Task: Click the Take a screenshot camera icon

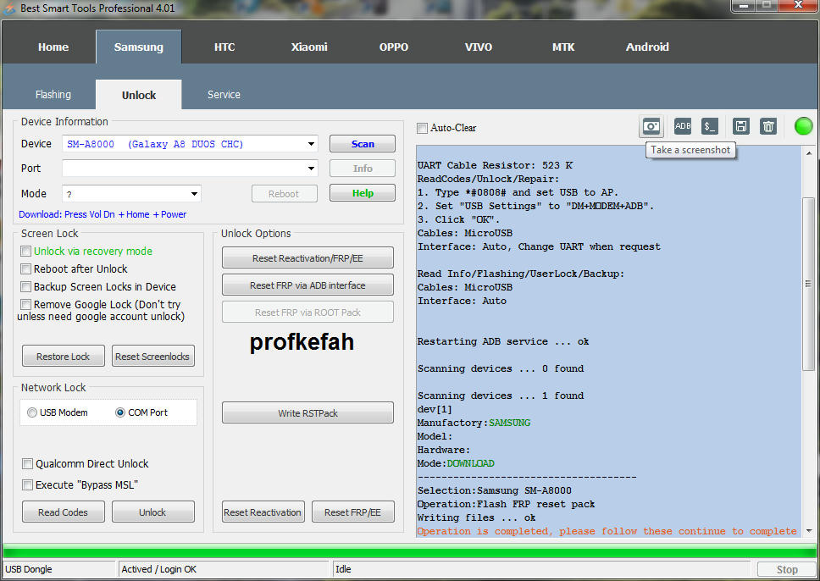Action: pos(651,126)
